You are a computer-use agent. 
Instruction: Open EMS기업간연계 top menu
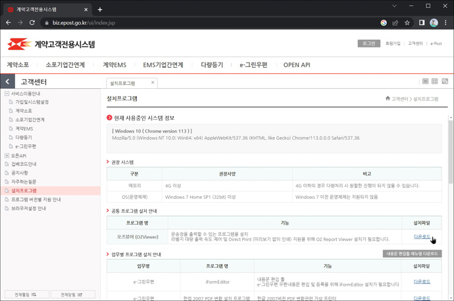point(163,65)
